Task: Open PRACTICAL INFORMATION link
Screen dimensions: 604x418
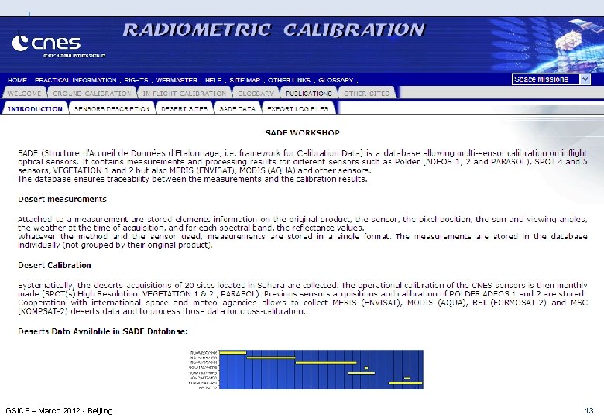Action: pyautogui.click(x=76, y=80)
